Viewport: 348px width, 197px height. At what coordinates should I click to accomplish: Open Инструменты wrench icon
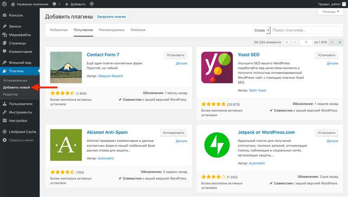pyautogui.click(x=5, y=112)
